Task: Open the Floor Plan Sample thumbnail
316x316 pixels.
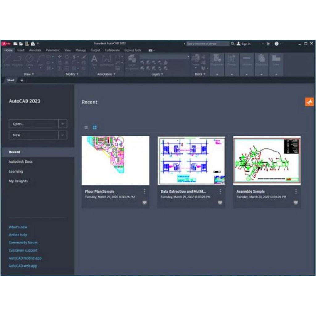Action: 115,160
